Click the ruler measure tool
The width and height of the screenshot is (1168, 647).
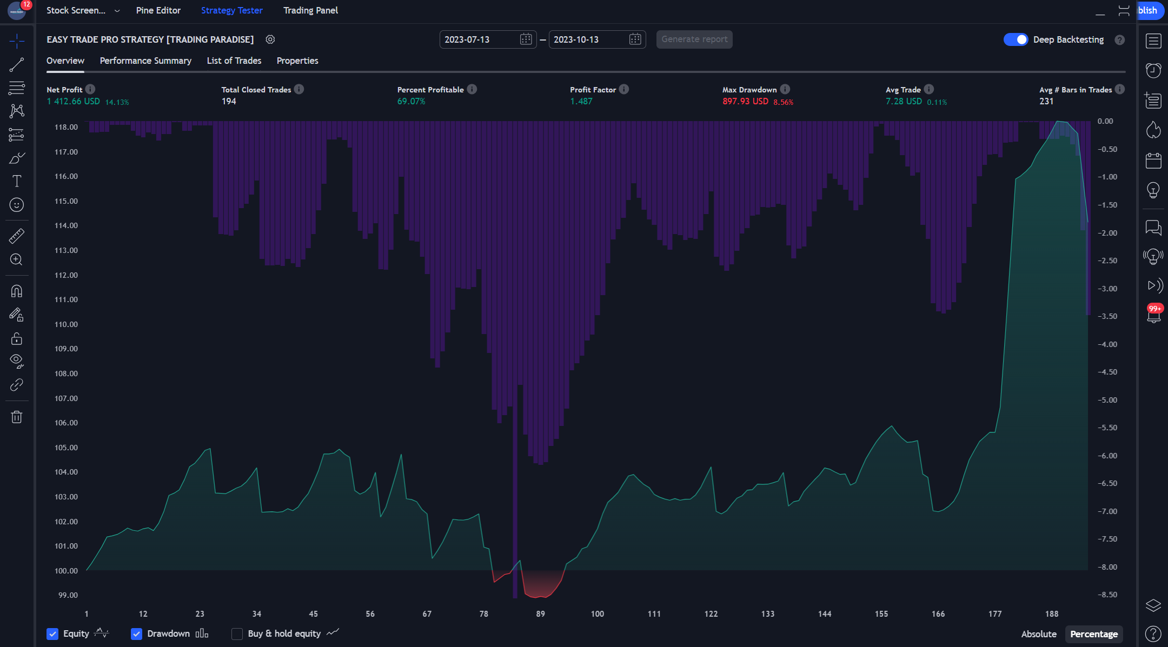17,236
